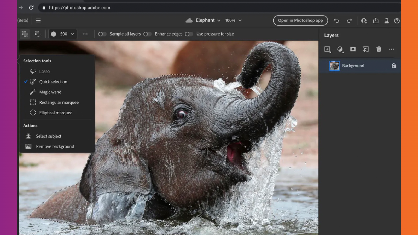Enable Use pressure for size
The width and height of the screenshot is (418, 235).
[x=189, y=34]
